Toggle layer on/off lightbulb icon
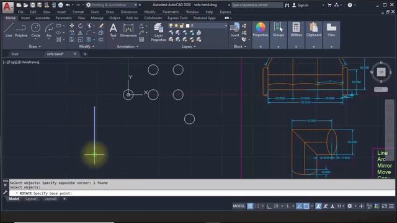 [x=171, y=25]
